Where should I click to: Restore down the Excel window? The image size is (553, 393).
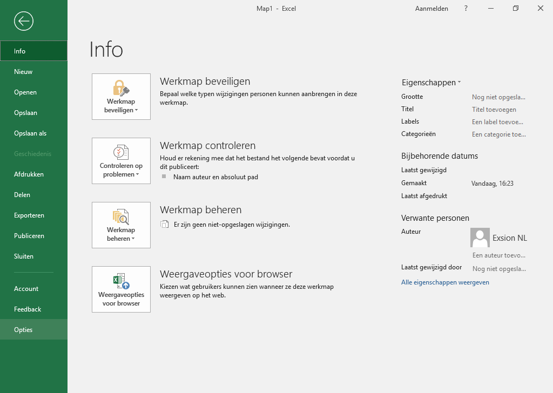(516, 8)
